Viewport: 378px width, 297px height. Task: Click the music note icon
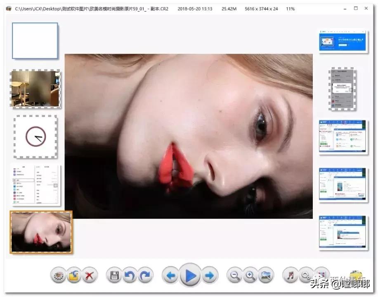tap(291, 276)
